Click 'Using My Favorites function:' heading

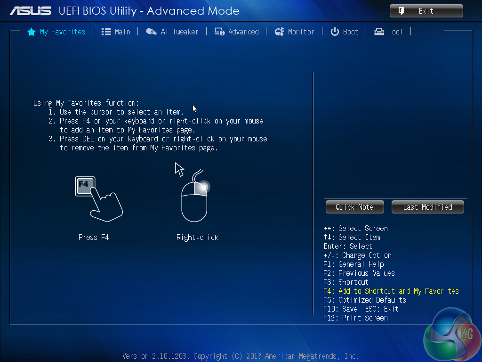pos(86,103)
